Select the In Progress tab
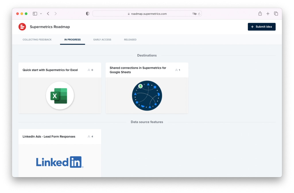This screenshot has width=294, height=193. (72, 40)
